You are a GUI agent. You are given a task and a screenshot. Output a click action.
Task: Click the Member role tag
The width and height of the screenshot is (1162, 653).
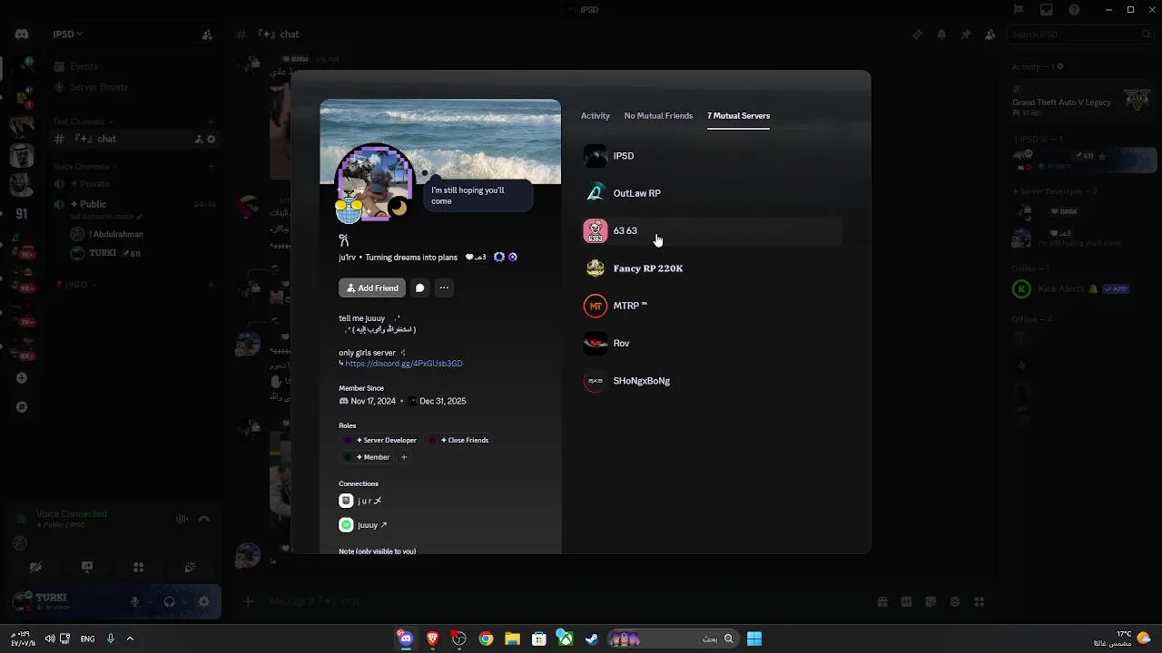click(x=367, y=457)
